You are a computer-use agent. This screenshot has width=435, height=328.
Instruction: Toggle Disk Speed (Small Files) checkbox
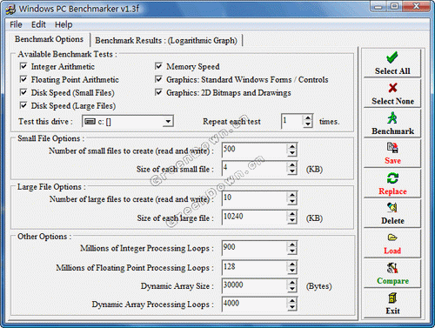(23, 92)
